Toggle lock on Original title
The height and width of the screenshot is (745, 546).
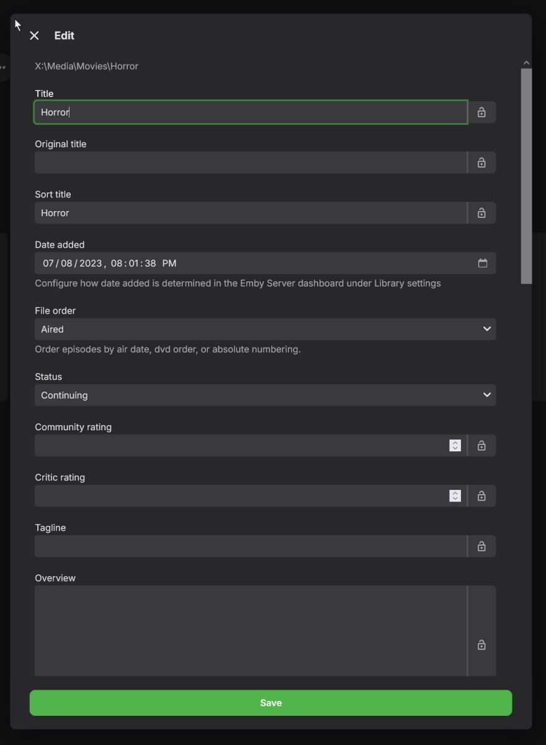[x=481, y=163]
